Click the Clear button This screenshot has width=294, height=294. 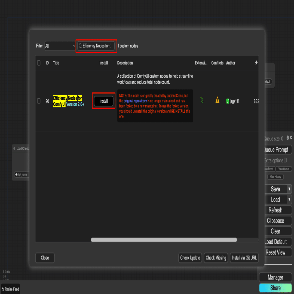click(277, 231)
